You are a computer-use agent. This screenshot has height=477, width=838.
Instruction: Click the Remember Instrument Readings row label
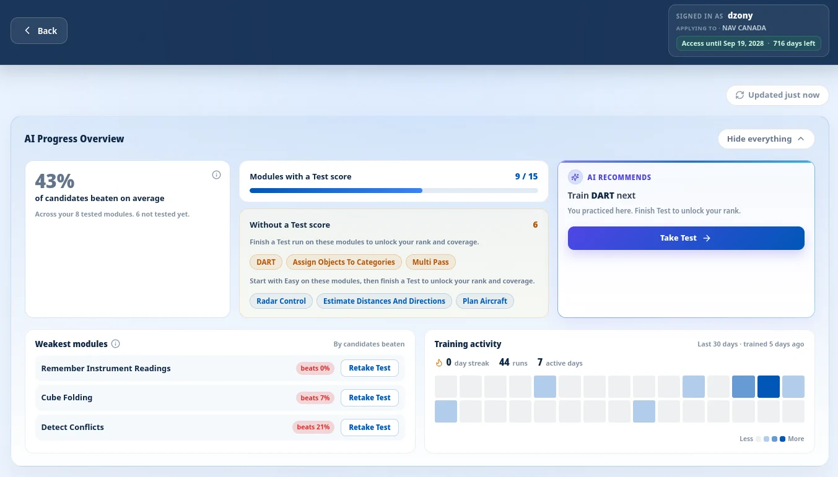(x=106, y=368)
